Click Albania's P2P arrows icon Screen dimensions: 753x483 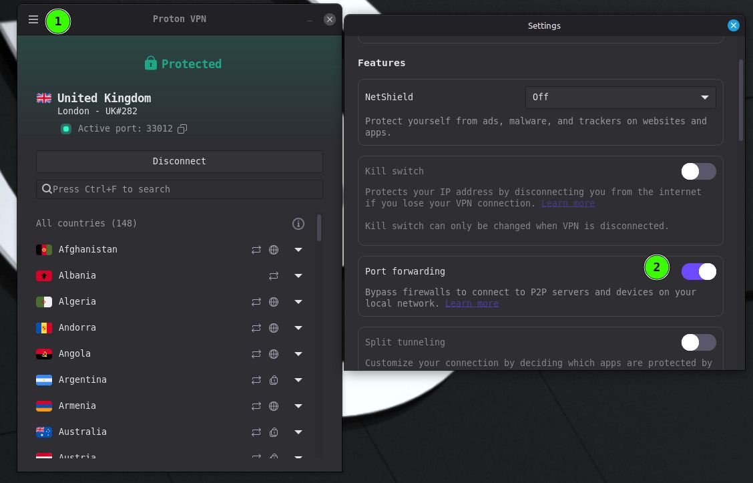point(274,276)
